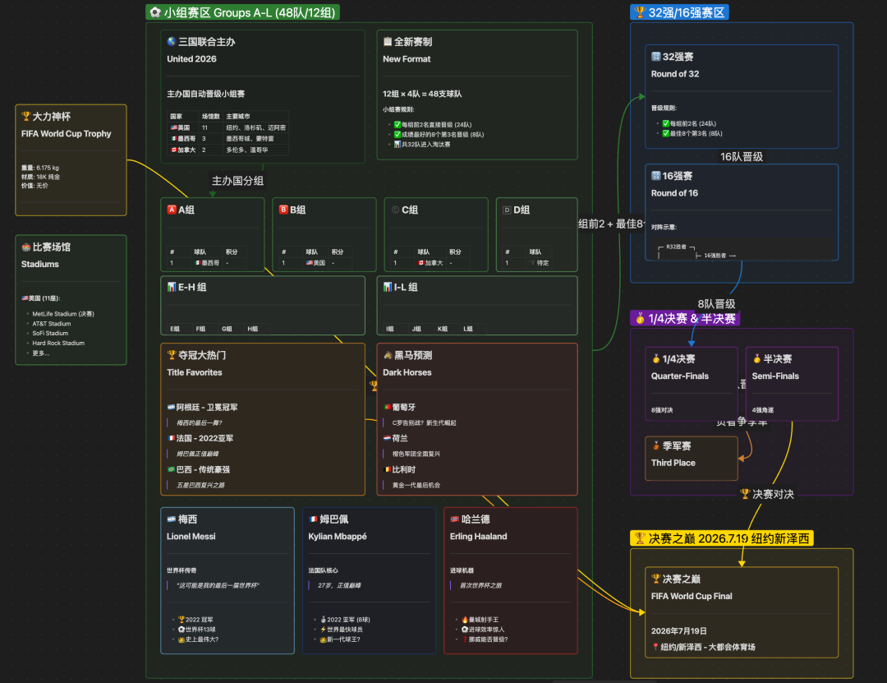The image size is (887, 683).
Task: Click the 16队晋级 connection label
Action: click(741, 157)
